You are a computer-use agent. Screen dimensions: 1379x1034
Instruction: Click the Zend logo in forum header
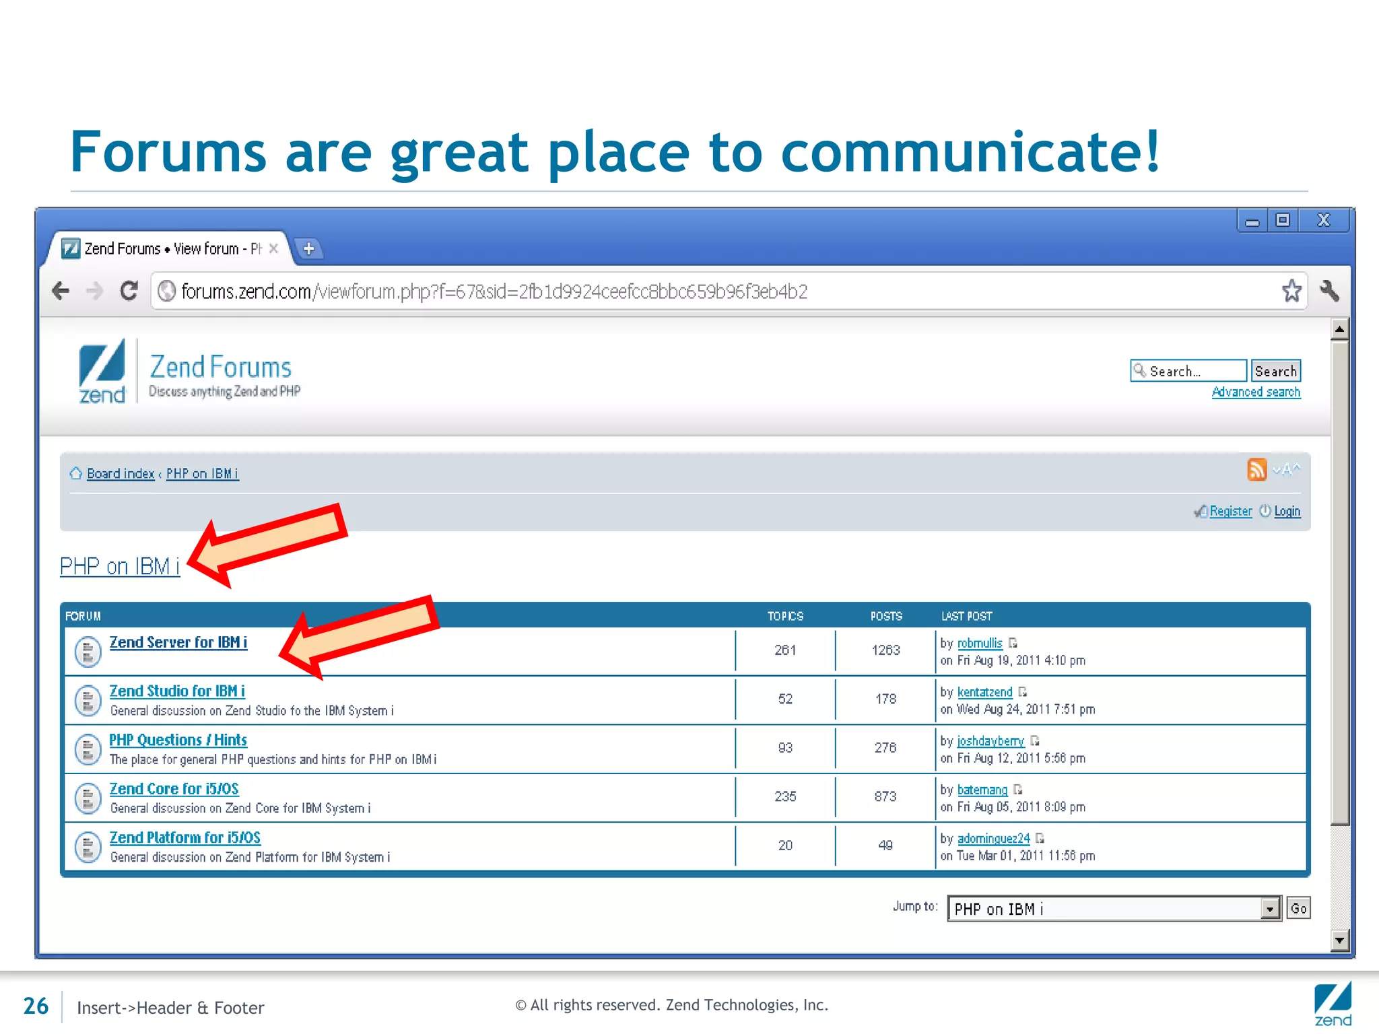(102, 371)
